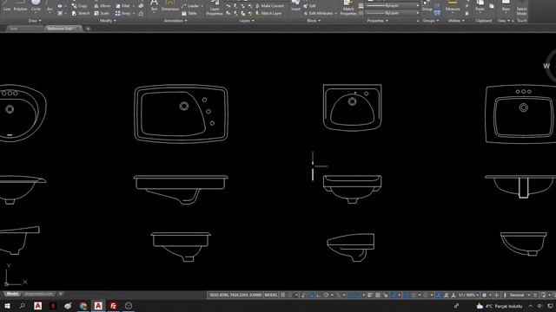Activate the Stretch modify command
Screen dimensions: 556x312
pos(81,14)
